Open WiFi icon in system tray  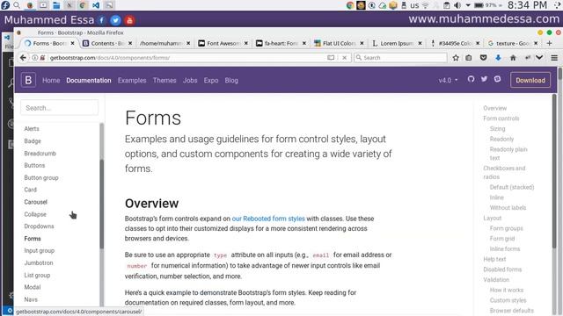426,5
